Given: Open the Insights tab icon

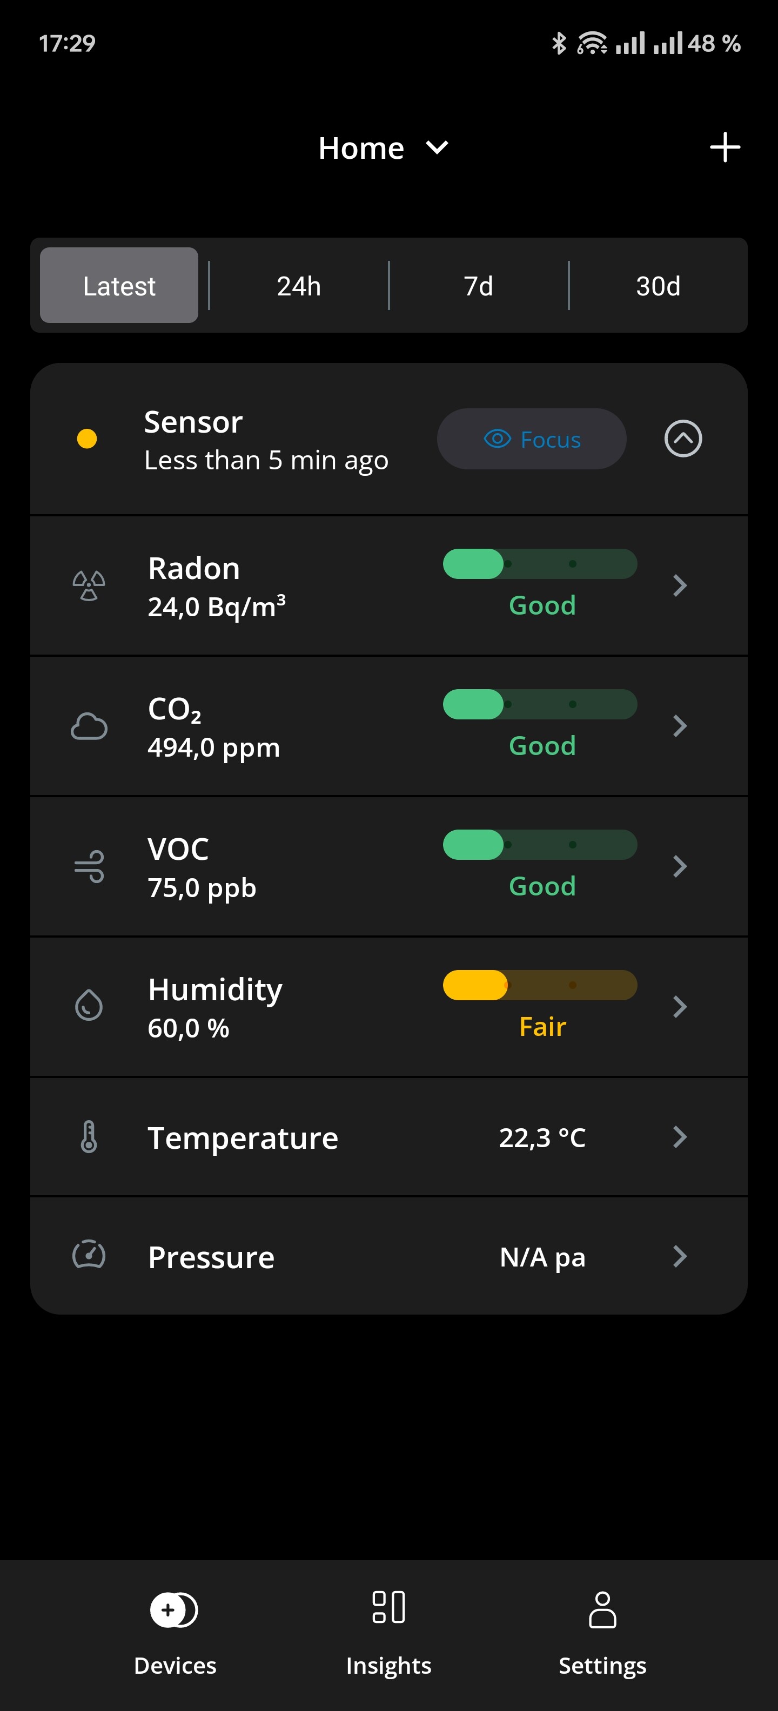Looking at the screenshot, I should tap(388, 1608).
